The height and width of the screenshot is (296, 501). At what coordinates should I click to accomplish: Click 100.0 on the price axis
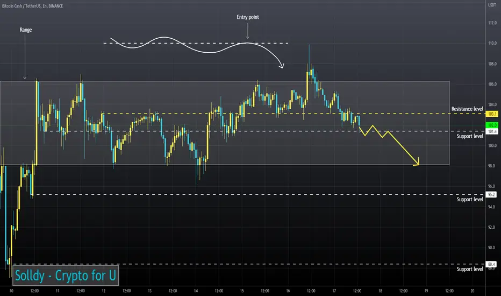(492, 146)
